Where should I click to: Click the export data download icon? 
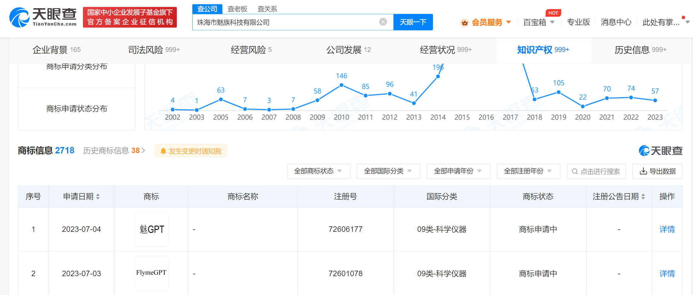[x=643, y=171]
